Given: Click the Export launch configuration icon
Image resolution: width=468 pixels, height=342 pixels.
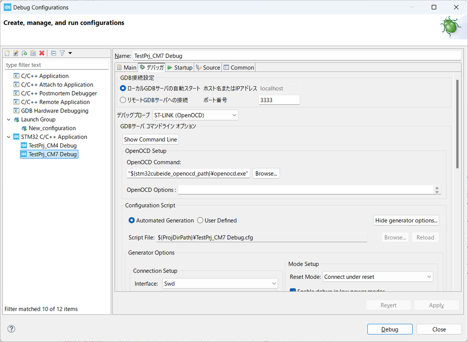Looking at the screenshot, I should (x=24, y=53).
